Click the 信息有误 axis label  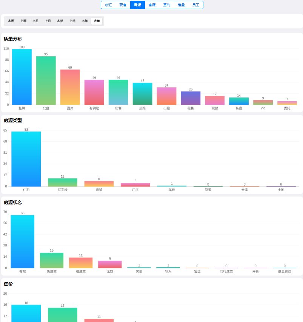(x=285, y=271)
